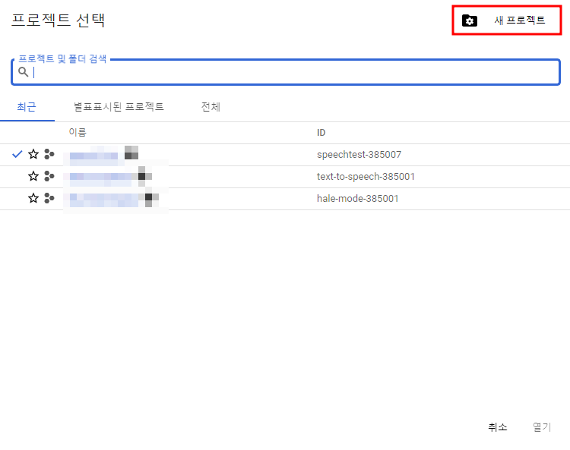This screenshot has height=450, width=570.
Task: Click the ID column header
Action: pos(321,133)
